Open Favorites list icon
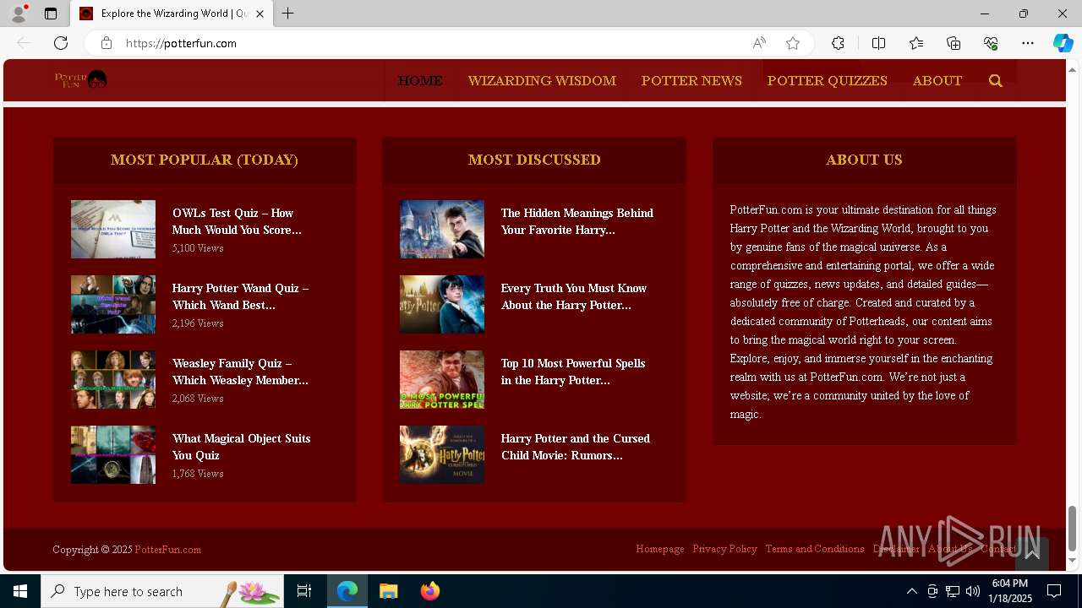The height and width of the screenshot is (608, 1082). (x=916, y=43)
